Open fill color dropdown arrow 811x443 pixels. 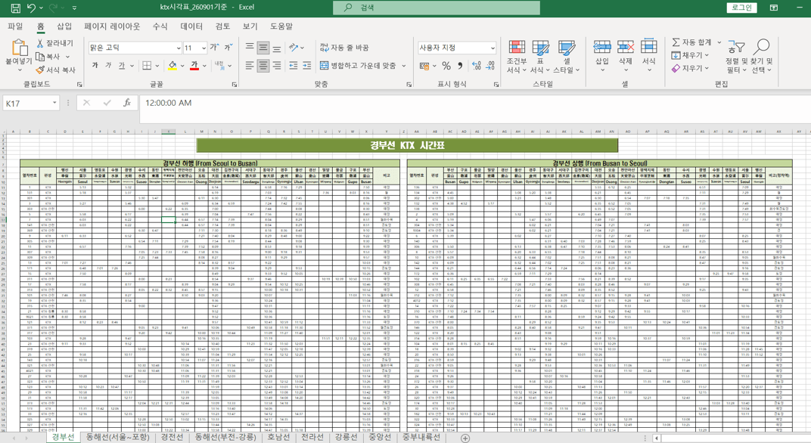[x=182, y=67]
